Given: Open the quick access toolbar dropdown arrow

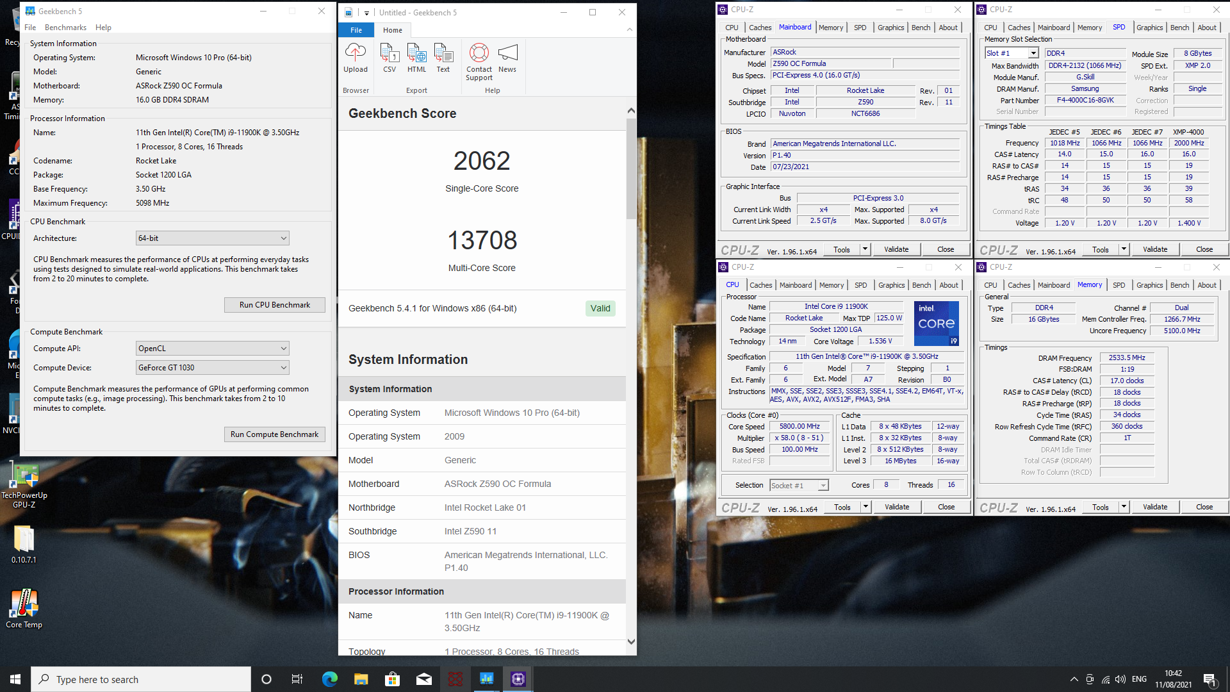Looking at the screenshot, I should tap(366, 13).
